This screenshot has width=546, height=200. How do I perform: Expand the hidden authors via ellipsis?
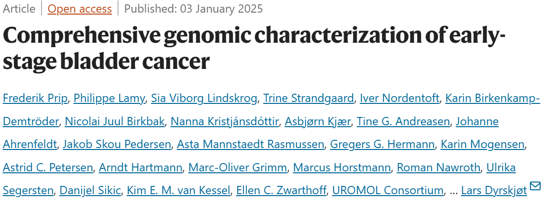454,190
